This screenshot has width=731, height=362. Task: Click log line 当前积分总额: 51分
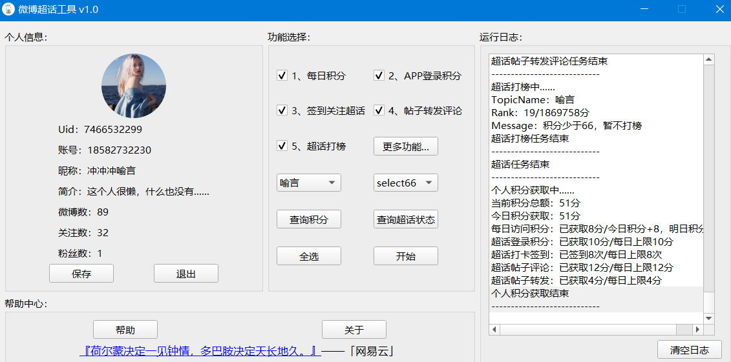536,203
